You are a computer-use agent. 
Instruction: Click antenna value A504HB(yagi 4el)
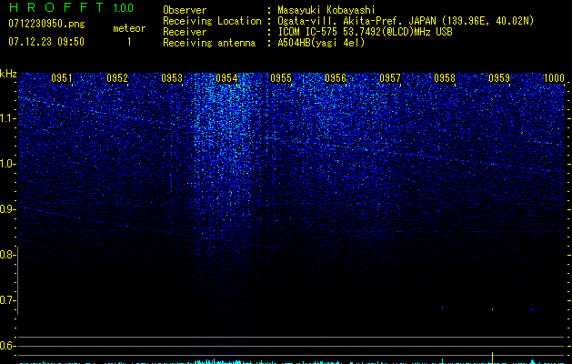pyautogui.click(x=321, y=43)
